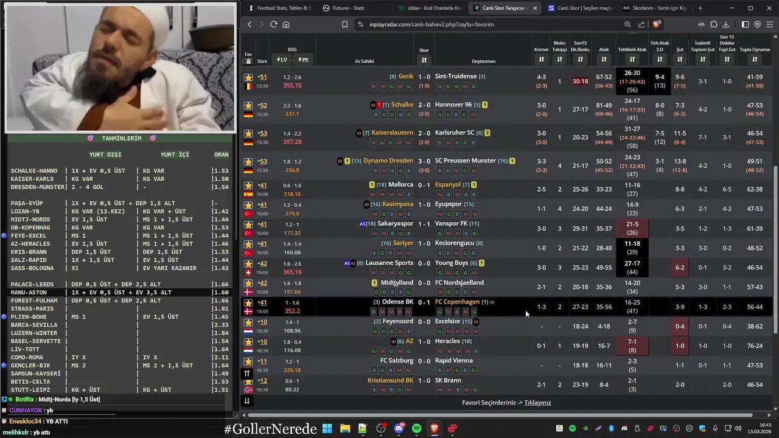The width and height of the screenshot is (779, 438).
Task: Click the Tıklayınız favorites link
Action: (x=537, y=403)
